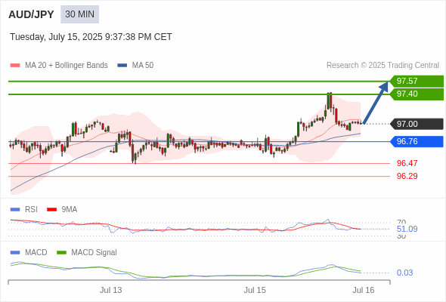Viewport: 446px width, 302px height.
Task: Click the RSI value 51.09
Action: tap(407, 229)
